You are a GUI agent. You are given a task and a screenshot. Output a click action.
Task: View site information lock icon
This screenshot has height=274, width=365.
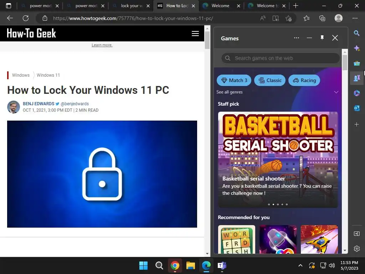(45, 18)
